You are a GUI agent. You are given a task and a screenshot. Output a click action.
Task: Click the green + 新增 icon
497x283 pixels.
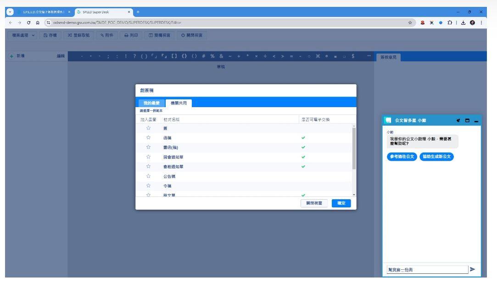coord(11,56)
